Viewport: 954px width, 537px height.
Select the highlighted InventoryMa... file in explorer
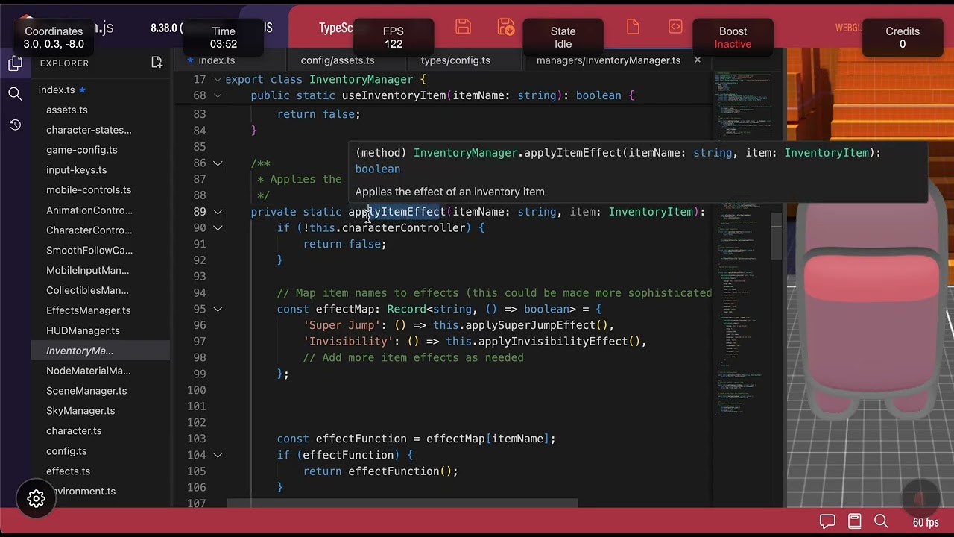101,351
